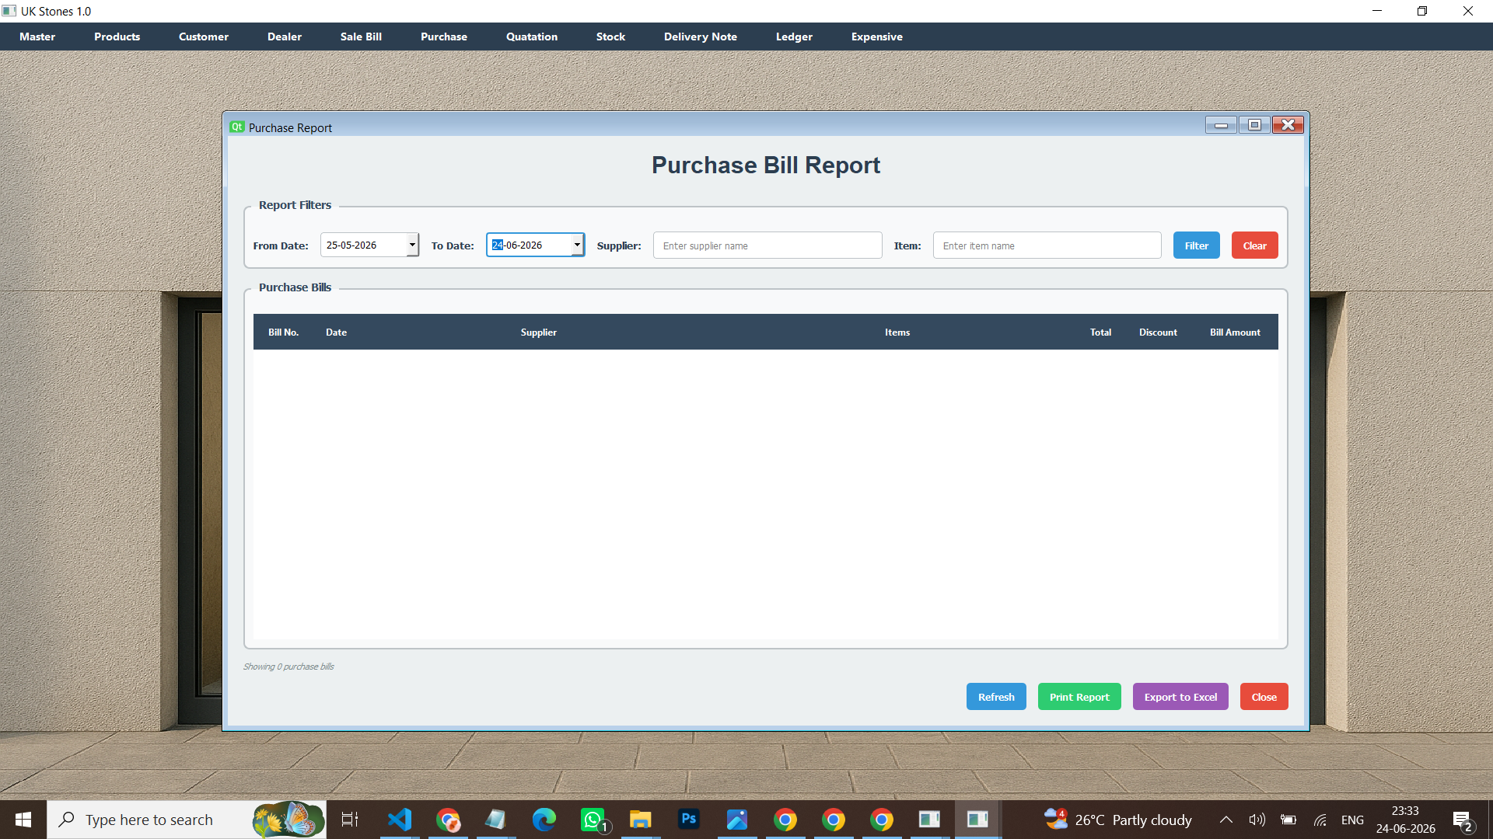
Task: Apply filters with the Filter button
Action: click(1196, 245)
